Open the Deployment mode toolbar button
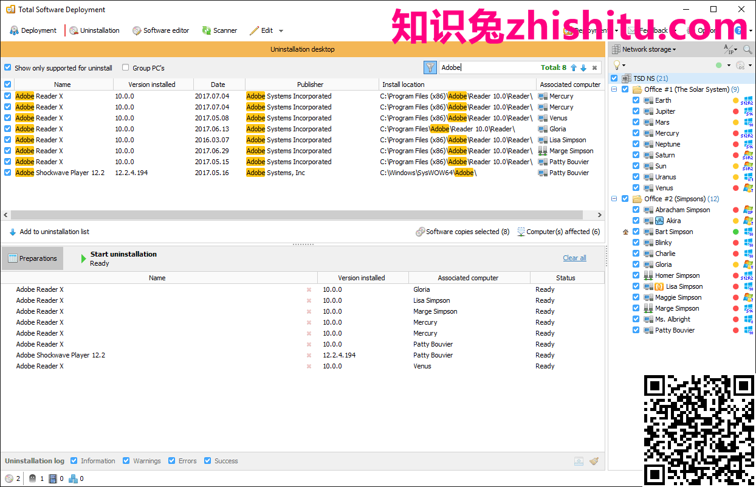756x487 pixels. coord(33,30)
